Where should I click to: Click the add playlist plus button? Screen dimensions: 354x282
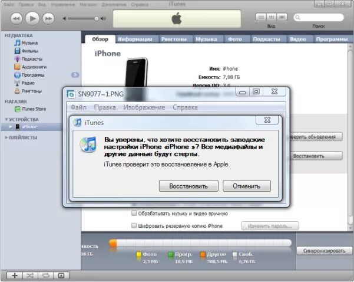point(15,276)
